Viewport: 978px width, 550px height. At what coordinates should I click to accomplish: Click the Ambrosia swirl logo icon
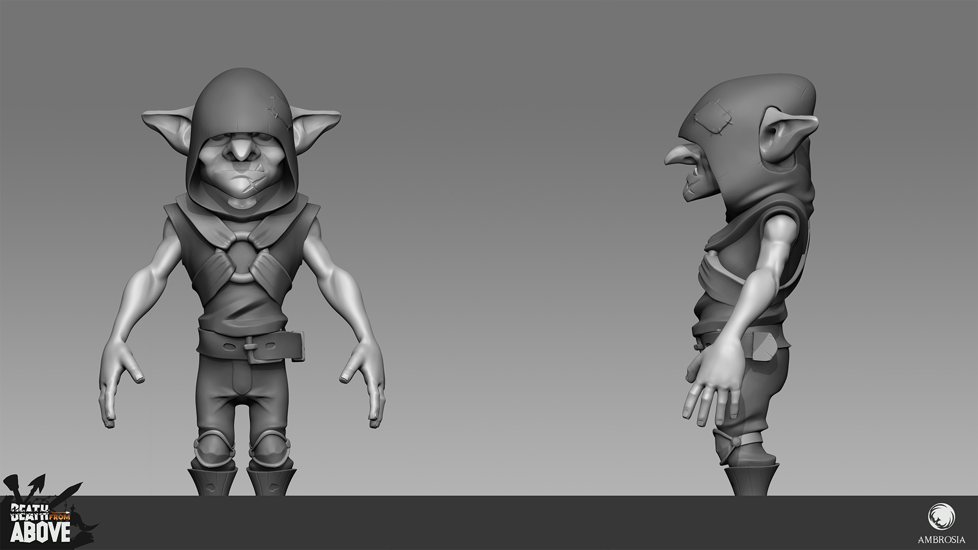pos(940,515)
